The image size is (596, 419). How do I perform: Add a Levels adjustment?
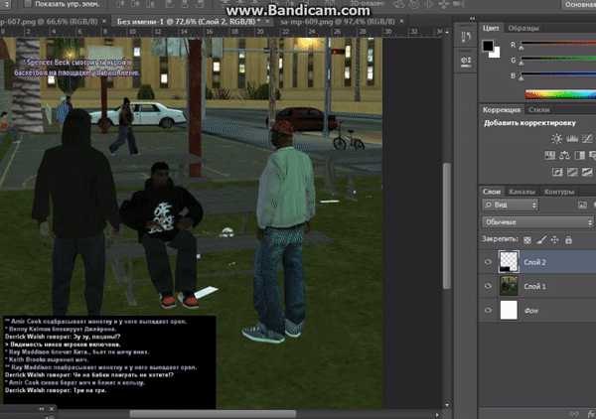pos(572,139)
